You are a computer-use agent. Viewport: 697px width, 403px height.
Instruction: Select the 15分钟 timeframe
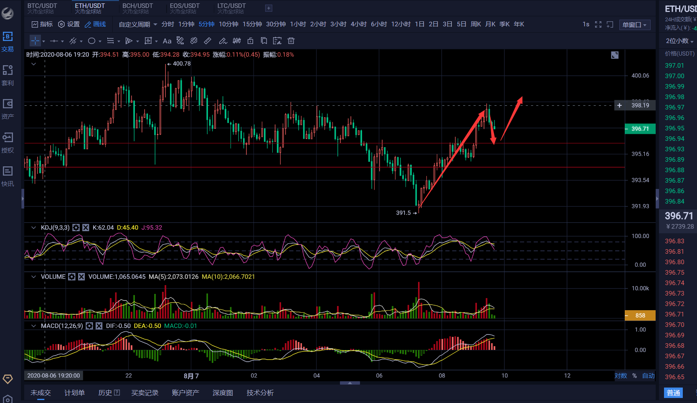(x=252, y=24)
